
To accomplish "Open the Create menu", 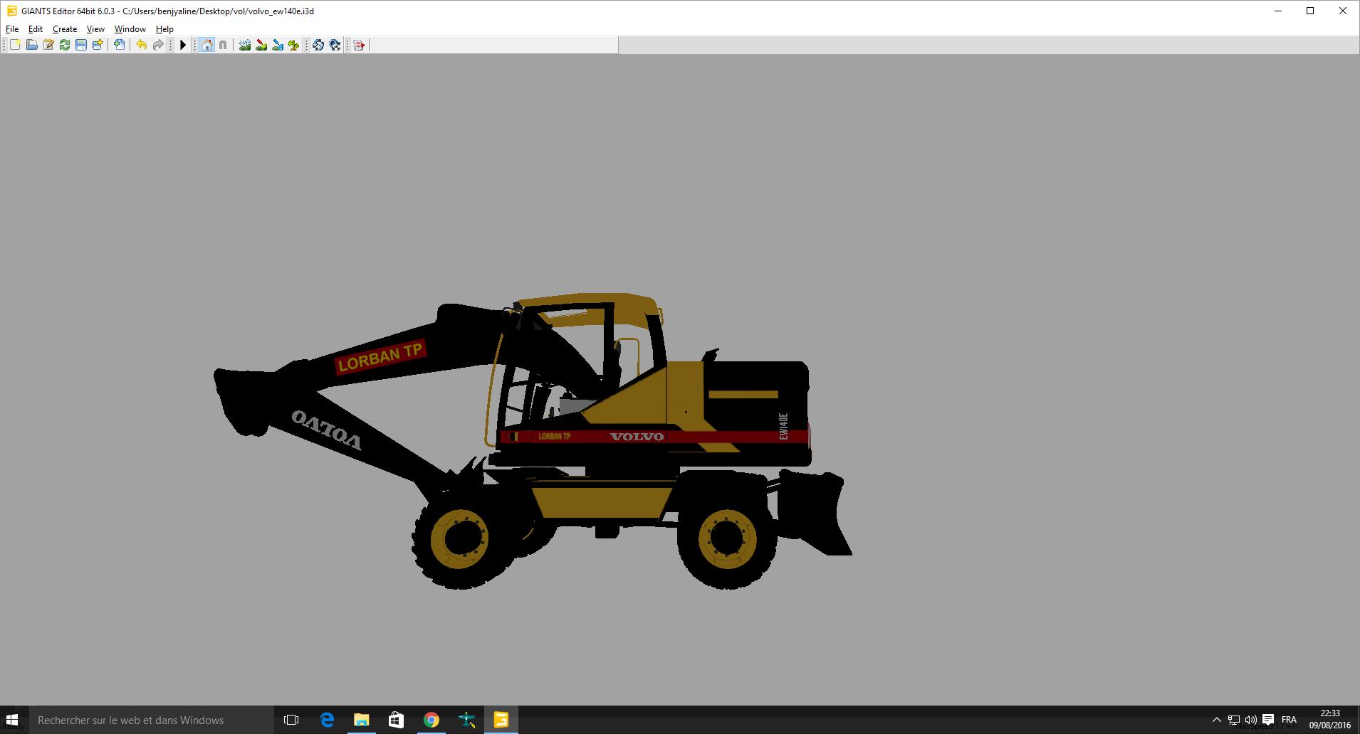I will [65, 29].
